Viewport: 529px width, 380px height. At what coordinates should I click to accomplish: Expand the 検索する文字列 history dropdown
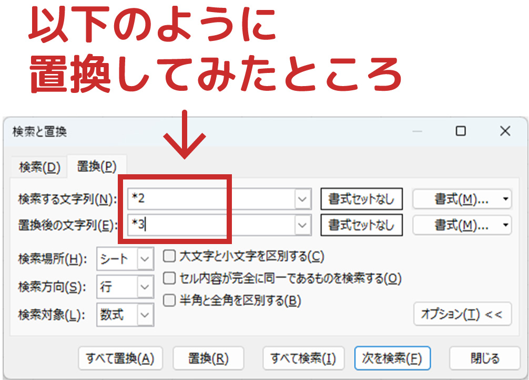302,199
